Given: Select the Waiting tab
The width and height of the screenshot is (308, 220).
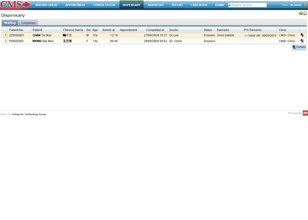Looking at the screenshot, I should point(10,23).
